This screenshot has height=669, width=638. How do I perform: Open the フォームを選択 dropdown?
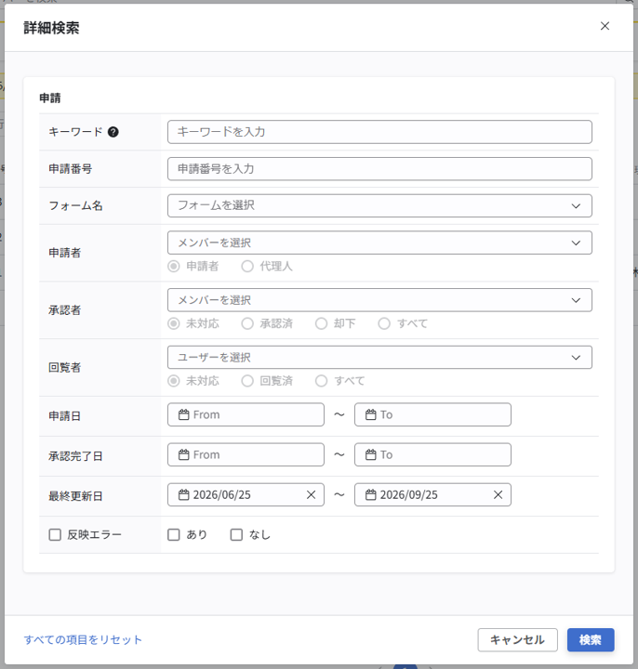click(x=379, y=205)
